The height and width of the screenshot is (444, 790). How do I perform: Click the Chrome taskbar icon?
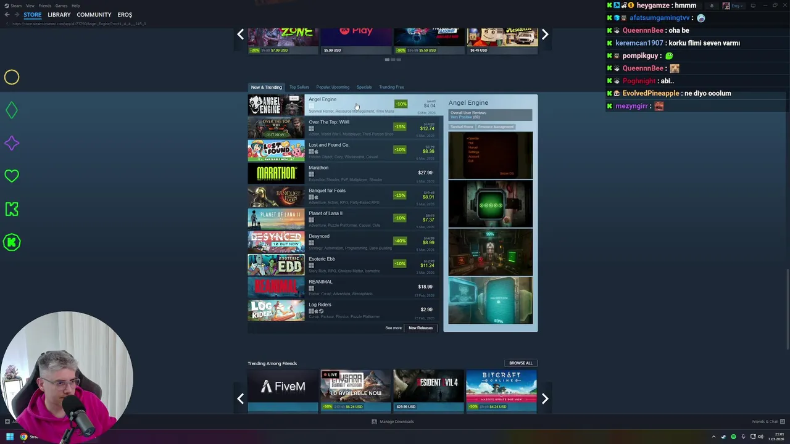(x=23, y=437)
